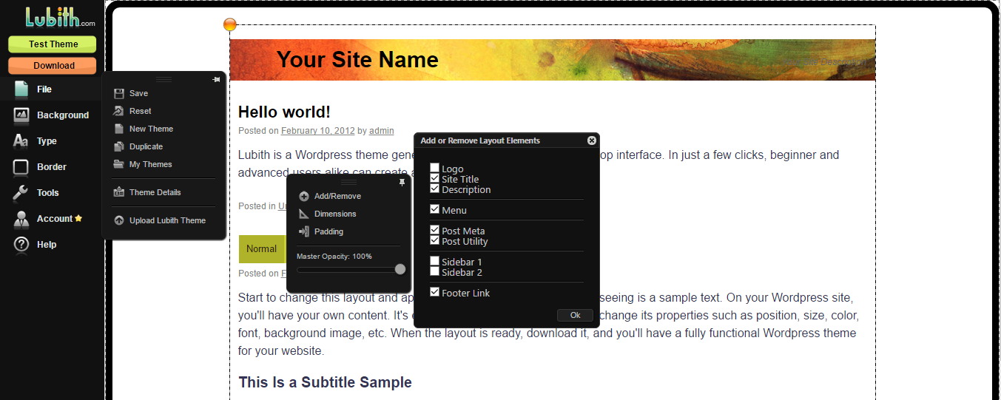Pin the Add/Remove tools panel
1001x400 pixels.
[x=402, y=182]
